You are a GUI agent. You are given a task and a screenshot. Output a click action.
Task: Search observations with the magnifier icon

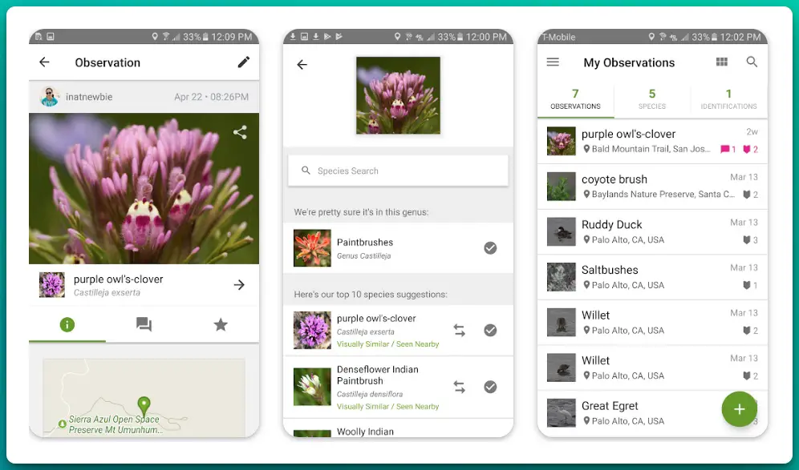coord(752,62)
